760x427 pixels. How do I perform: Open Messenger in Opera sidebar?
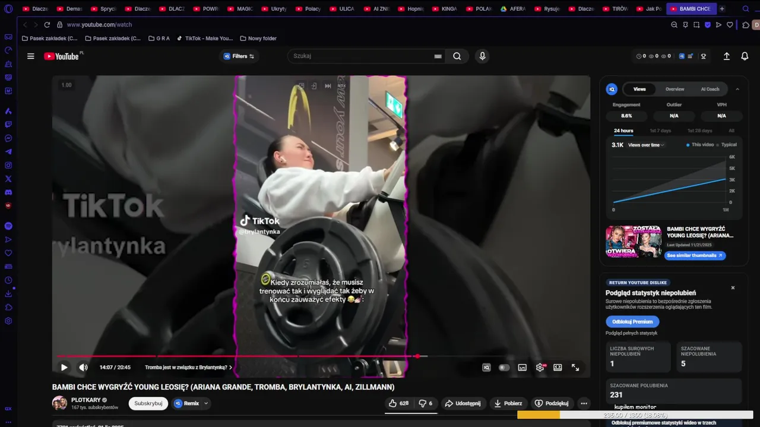tap(8, 138)
